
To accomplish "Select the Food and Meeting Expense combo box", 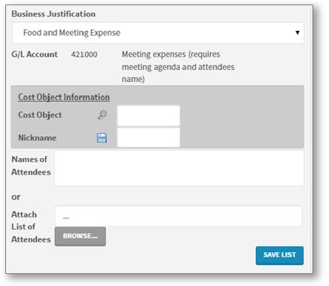I will (x=158, y=33).
